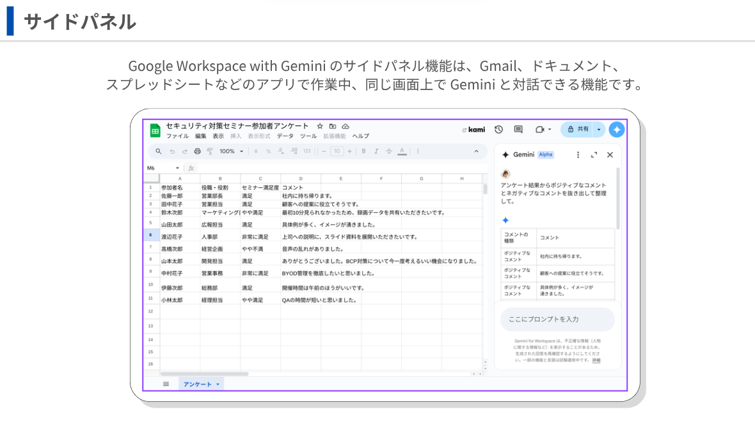755x423 pixels.
Task: Open the toolbar more options dots
Action: pyautogui.click(x=418, y=151)
